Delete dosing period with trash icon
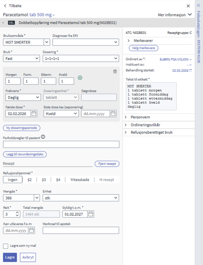The image size is (203, 265). (x=115, y=71)
